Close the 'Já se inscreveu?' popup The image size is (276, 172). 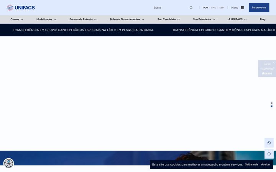tap(274, 62)
